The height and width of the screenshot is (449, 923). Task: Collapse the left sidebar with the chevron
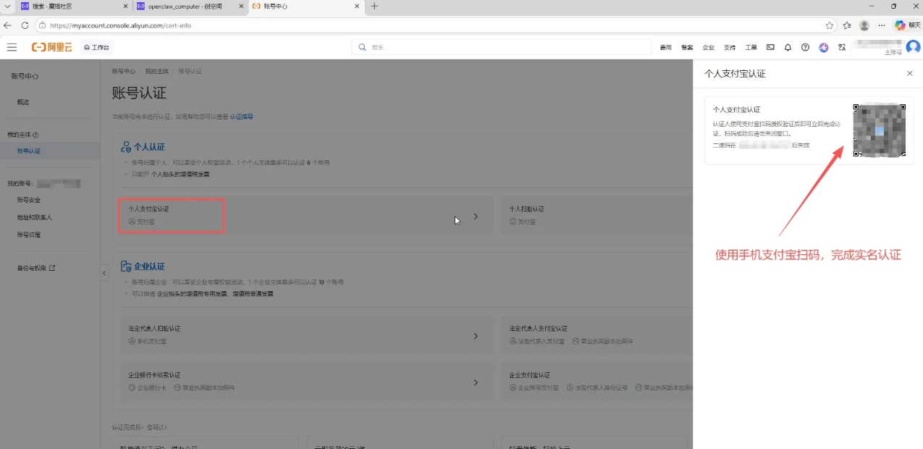point(104,273)
